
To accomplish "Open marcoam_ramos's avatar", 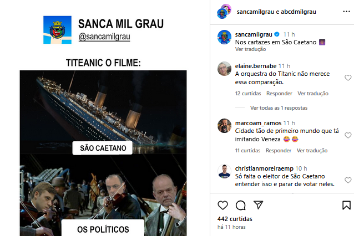I will (224, 126).
